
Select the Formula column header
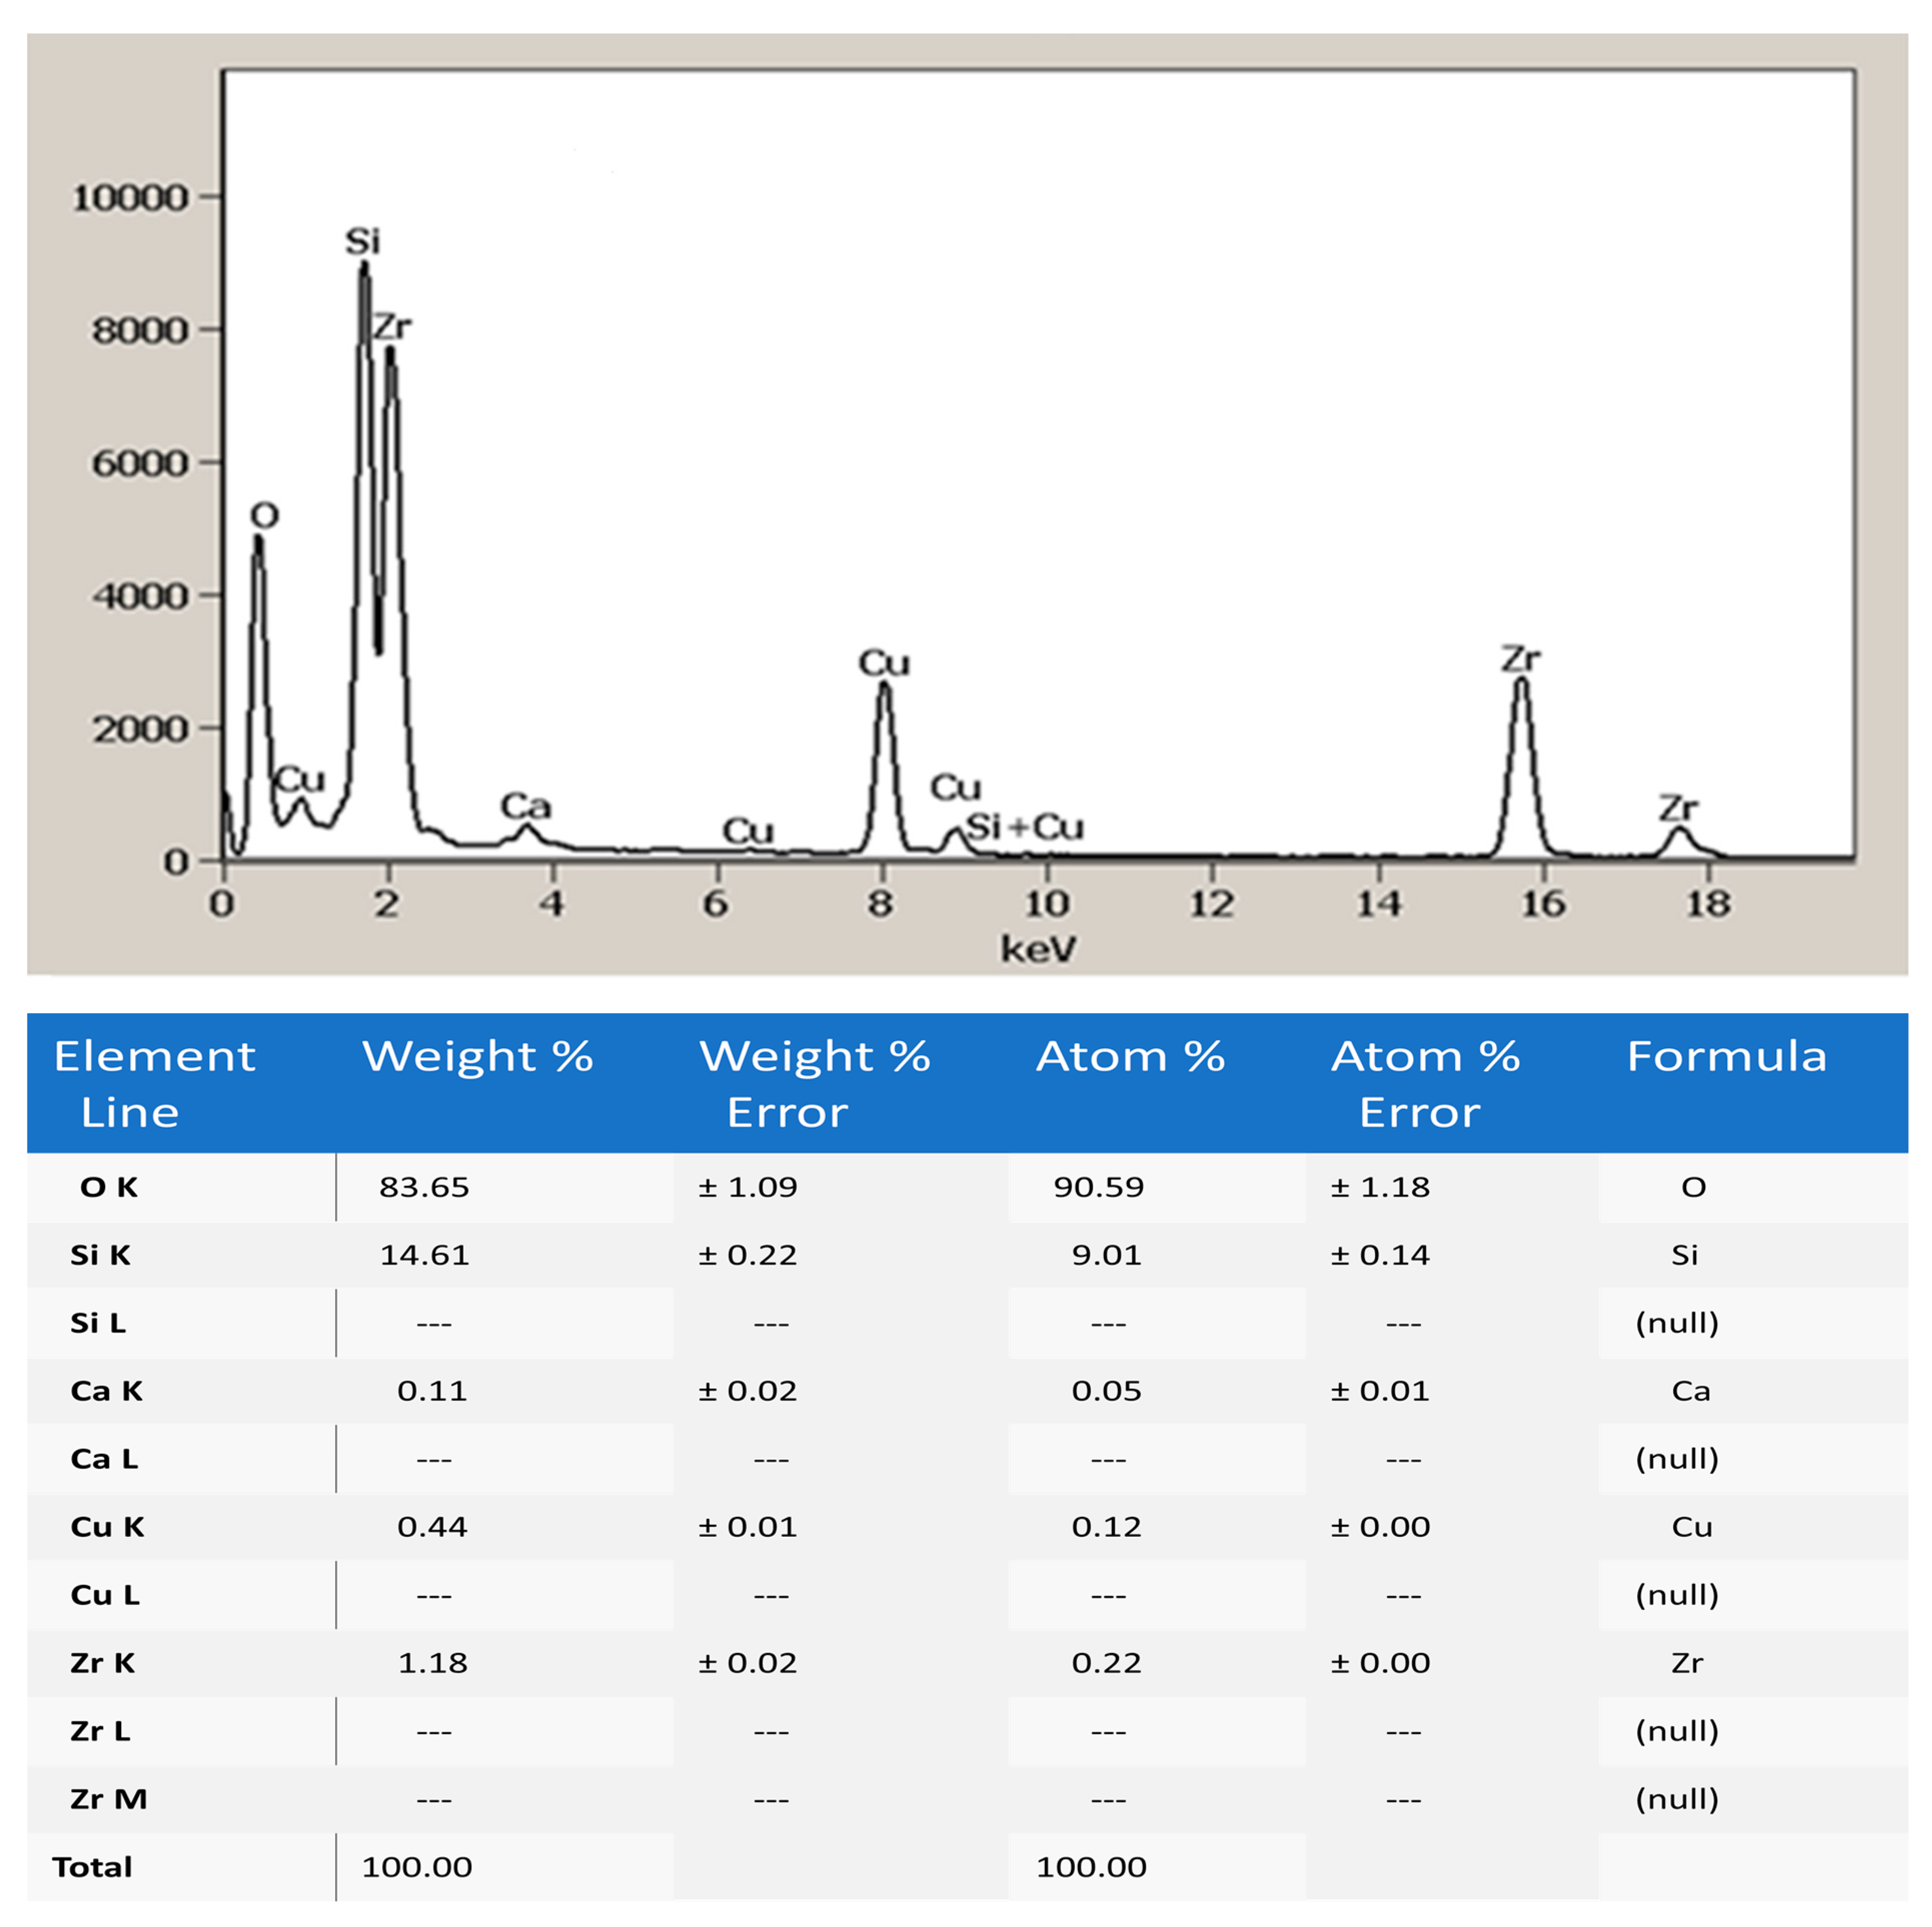[1726, 1055]
